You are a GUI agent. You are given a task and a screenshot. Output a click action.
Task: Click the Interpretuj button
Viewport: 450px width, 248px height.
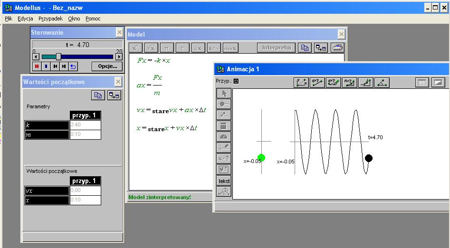coord(277,48)
